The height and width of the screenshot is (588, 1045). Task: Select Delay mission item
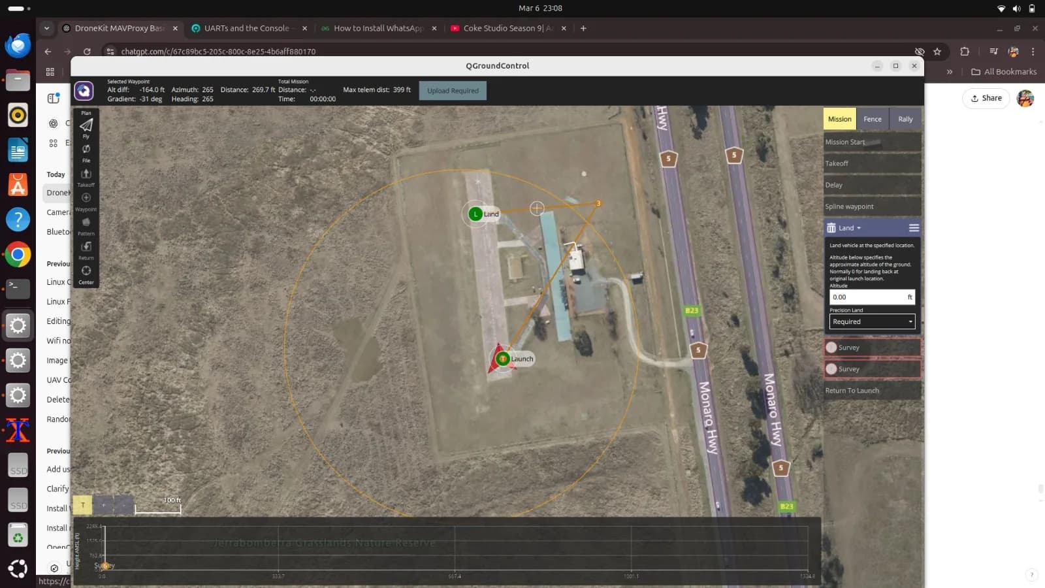coord(873,185)
